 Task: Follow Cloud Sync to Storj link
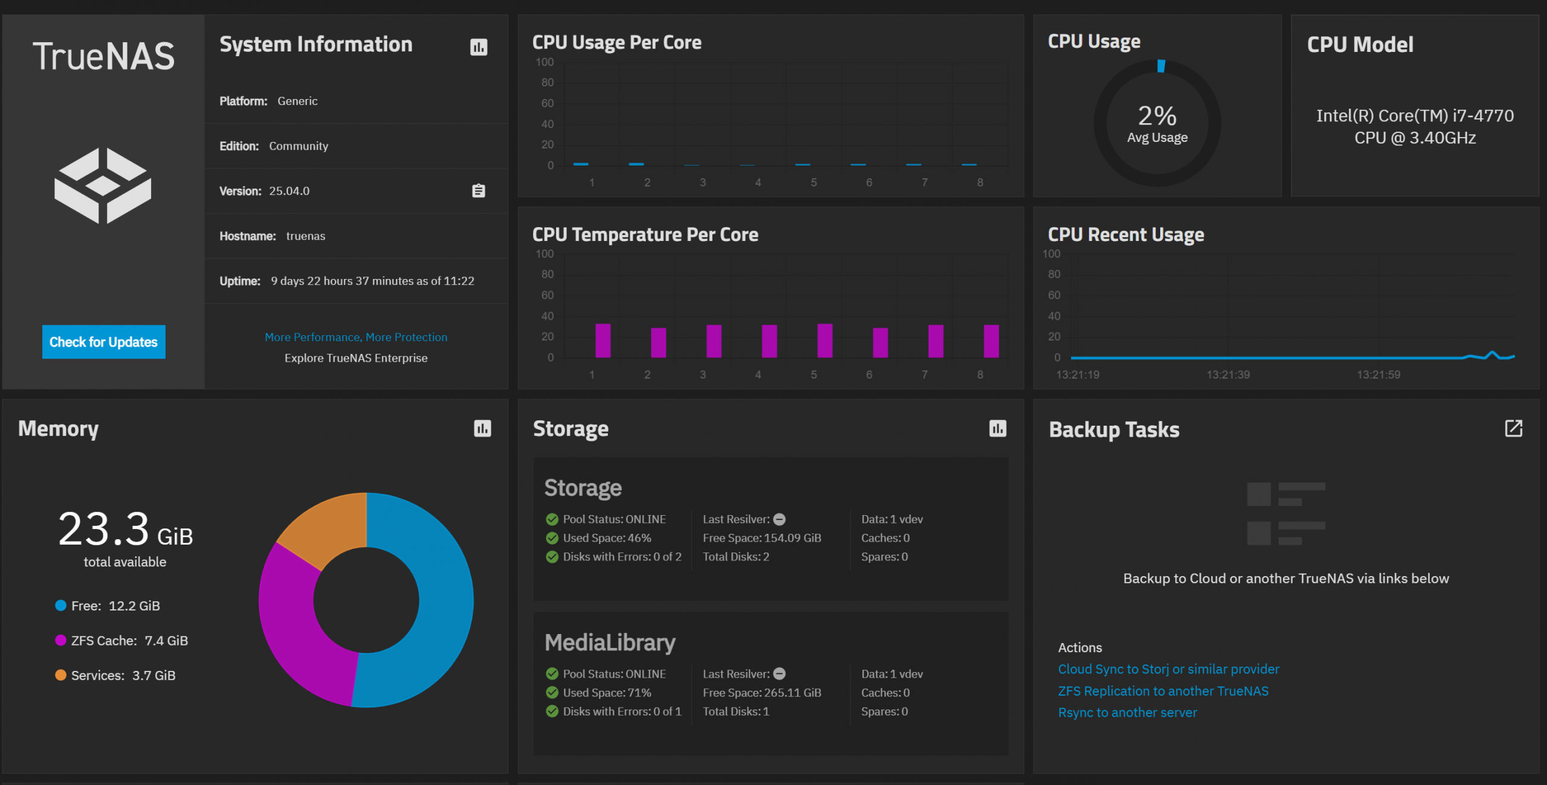pyautogui.click(x=1168, y=669)
